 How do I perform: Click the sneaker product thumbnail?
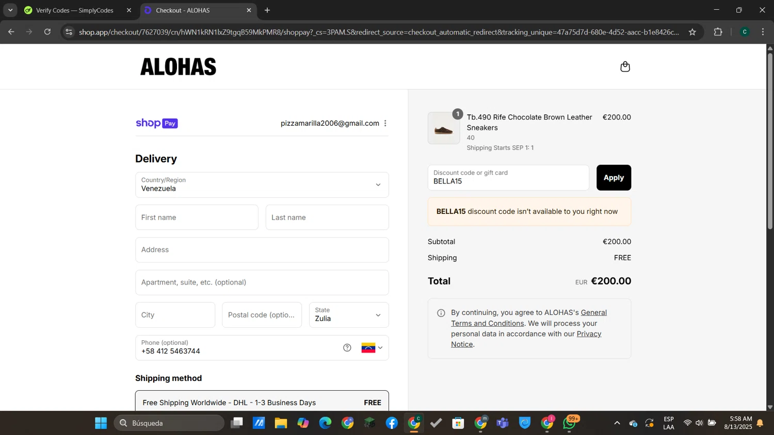[x=444, y=128]
